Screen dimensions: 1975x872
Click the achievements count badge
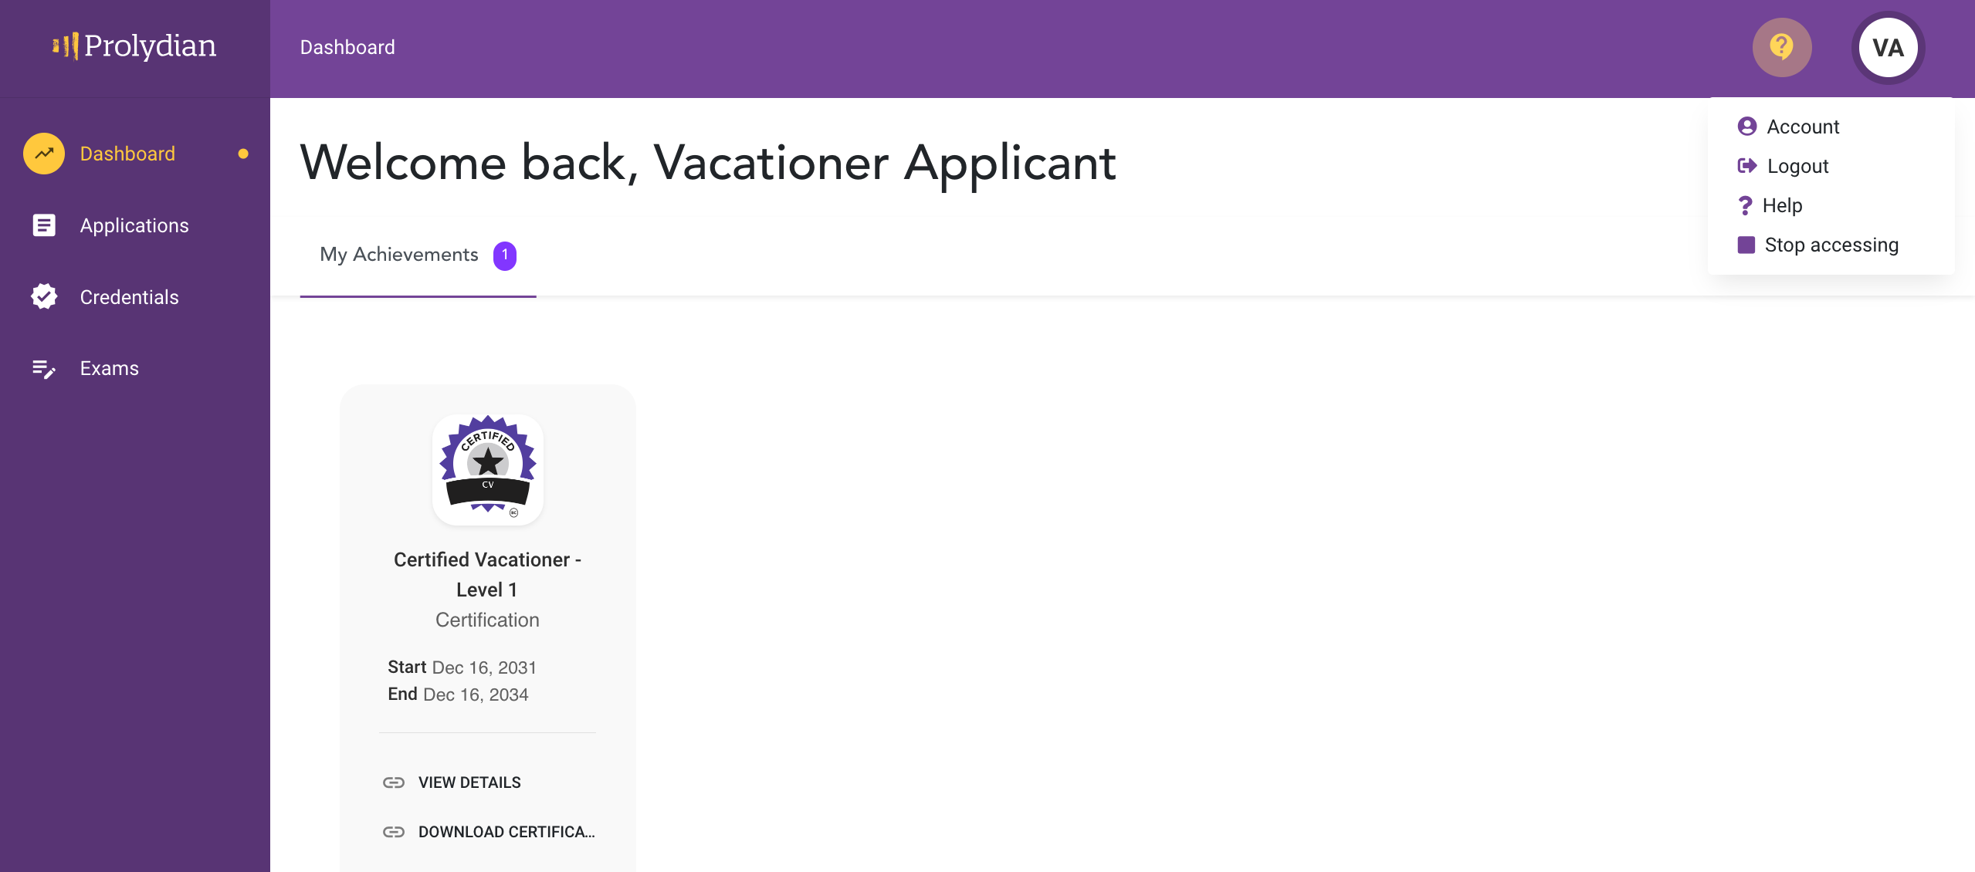click(505, 255)
